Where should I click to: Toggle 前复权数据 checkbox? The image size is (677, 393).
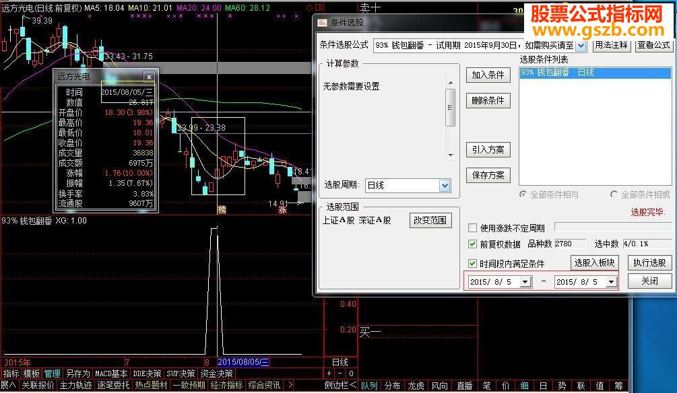pyautogui.click(x=472, y=244)
